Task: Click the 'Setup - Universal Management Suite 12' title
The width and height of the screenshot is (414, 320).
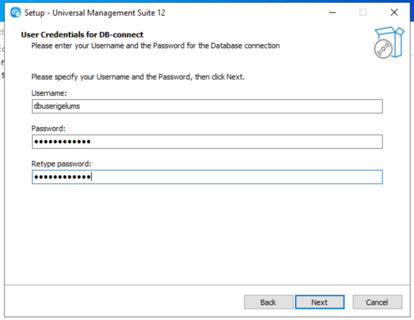Action: tap(95, 13)
